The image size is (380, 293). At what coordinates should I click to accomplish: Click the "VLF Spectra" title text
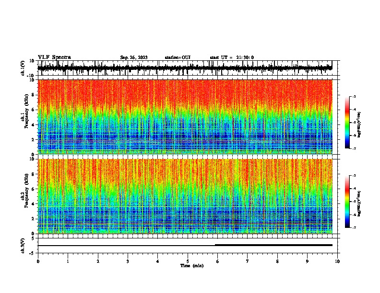(x=54, y=57)
